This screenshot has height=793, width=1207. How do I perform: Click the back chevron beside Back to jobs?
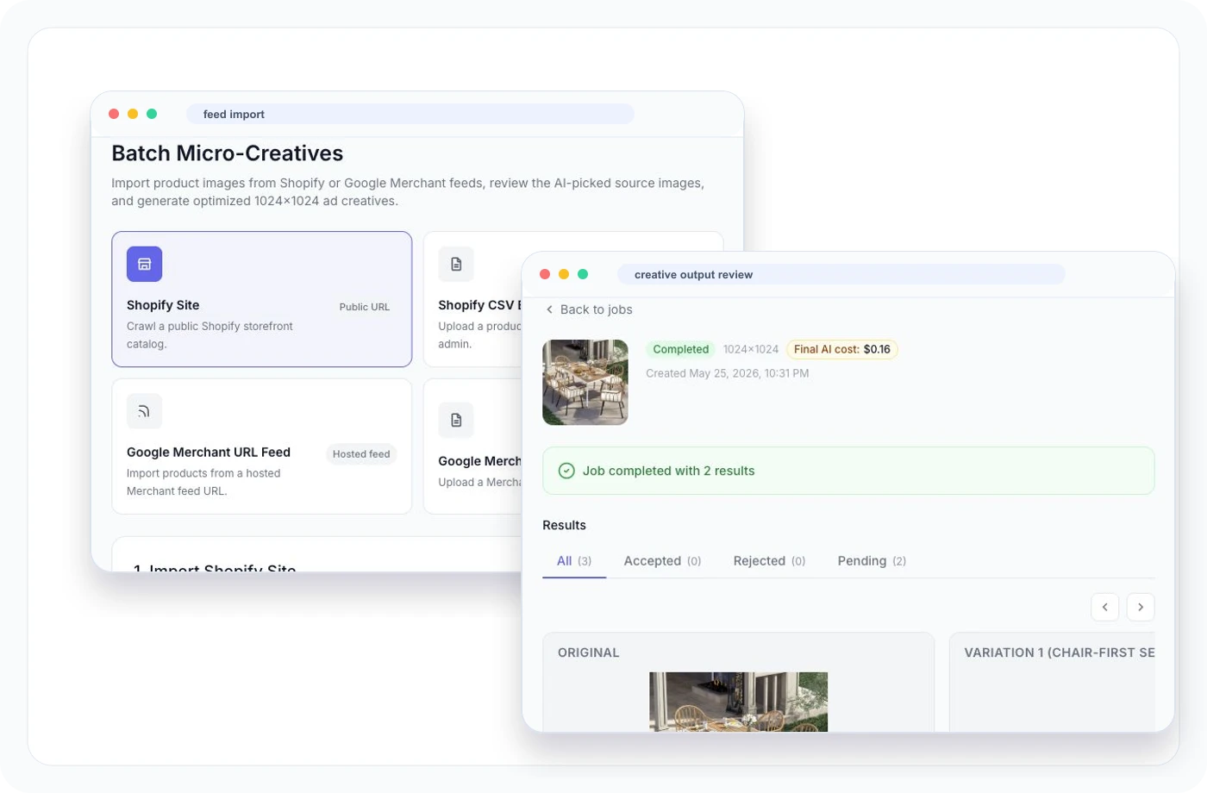click(x=549, y=309)
